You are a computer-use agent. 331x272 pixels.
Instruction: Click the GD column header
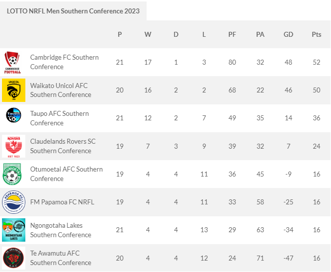tap(288, 34)
